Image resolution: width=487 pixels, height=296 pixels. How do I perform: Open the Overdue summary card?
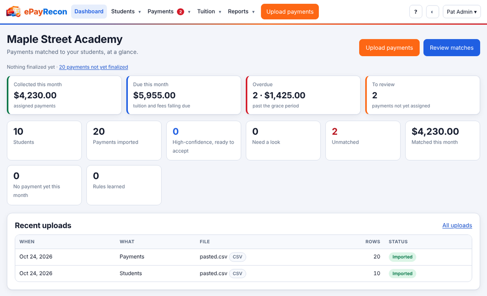pyautogui.click(x=303, y=95)
